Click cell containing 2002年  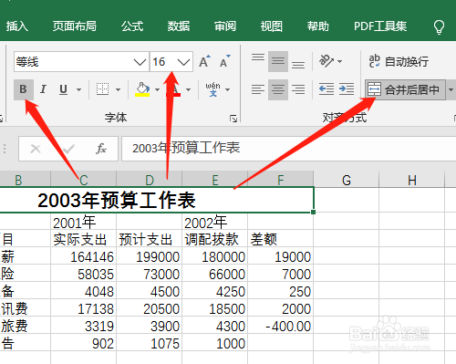(x=214, y=223)
